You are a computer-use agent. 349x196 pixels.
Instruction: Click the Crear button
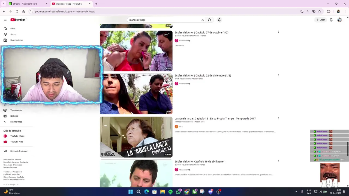click(x=320, y=20)
